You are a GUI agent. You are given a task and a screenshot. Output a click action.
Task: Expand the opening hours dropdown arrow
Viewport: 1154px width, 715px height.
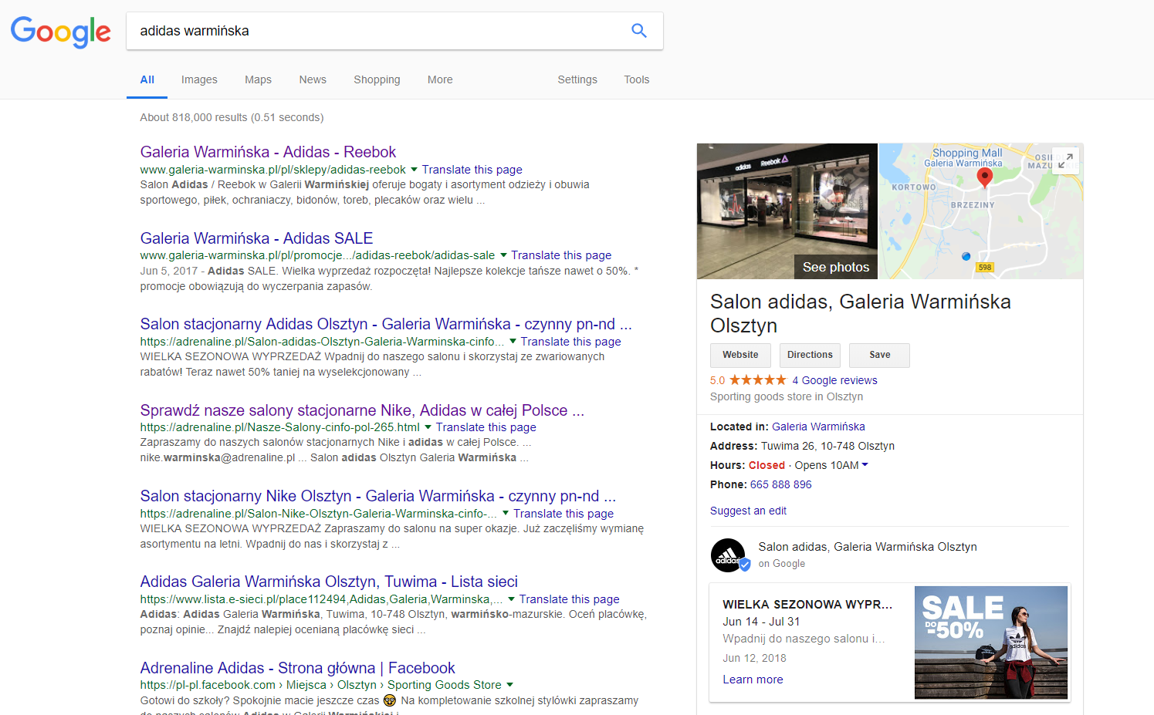click(865, 465)
